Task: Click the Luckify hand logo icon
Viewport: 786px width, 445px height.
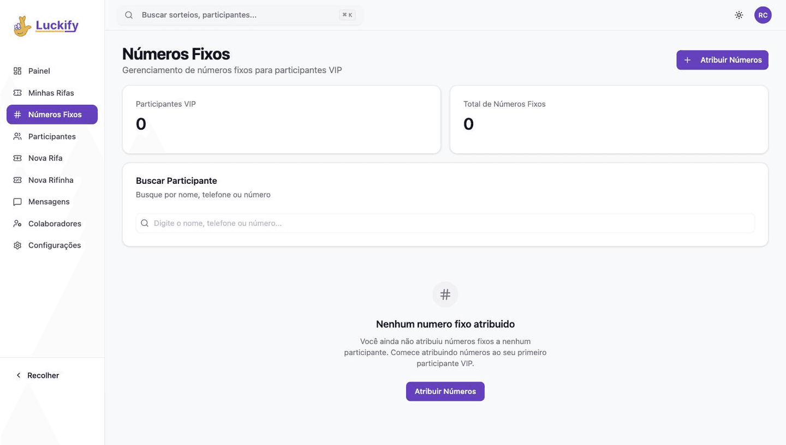Action: click(22, 26)
